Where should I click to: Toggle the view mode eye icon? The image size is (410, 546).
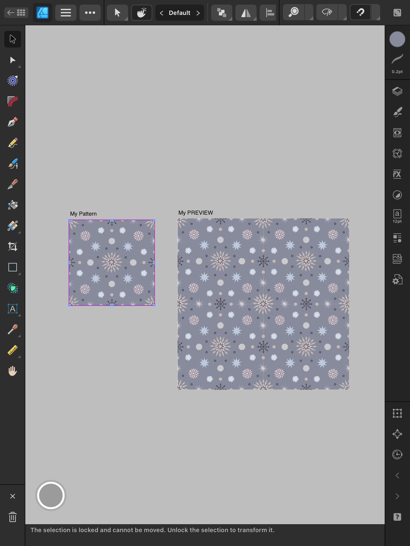[x=327, y=13]
